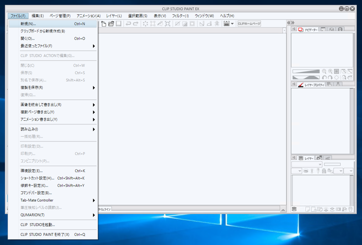Switch to Layer Search palette tab
This screenshot has width=362, height=245.
tap(330, 84)
